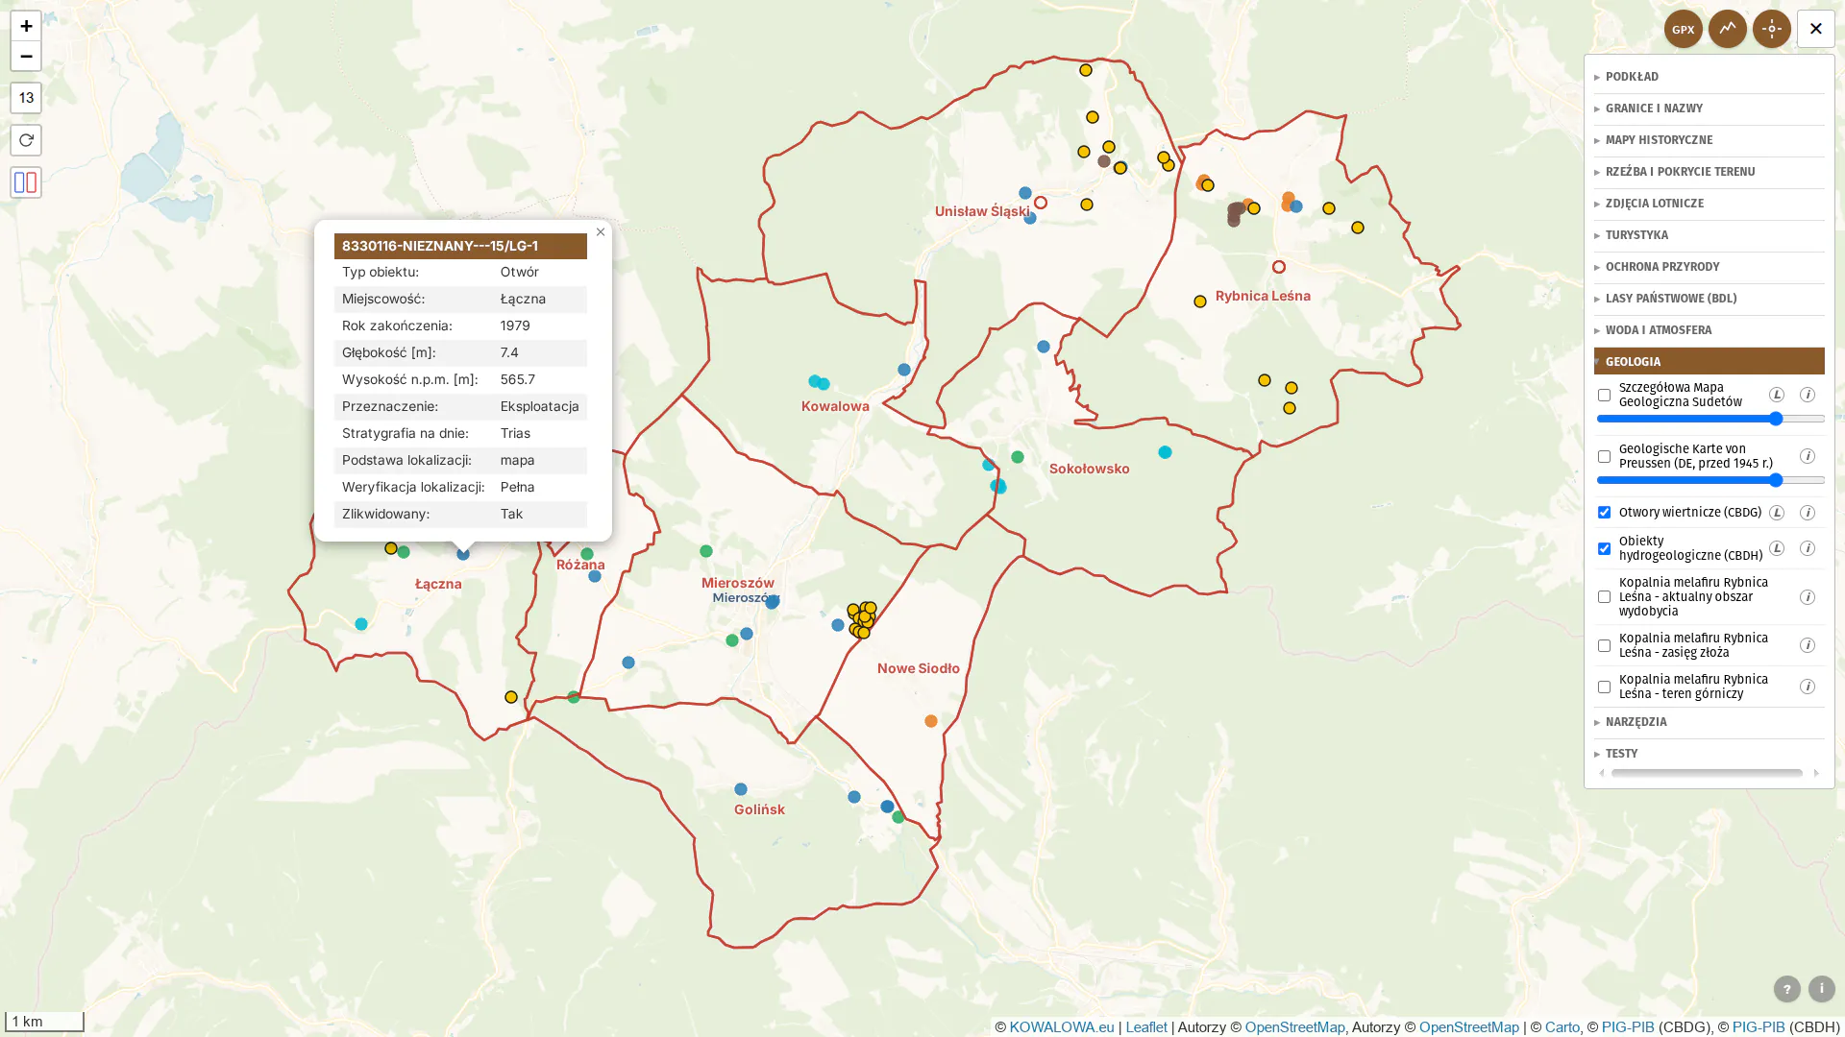1845x1037 pixels.
Task: Adjust Geologische Karte von Preussen opacity slider
Action: pyautogui.click(x=1710, y=480)
